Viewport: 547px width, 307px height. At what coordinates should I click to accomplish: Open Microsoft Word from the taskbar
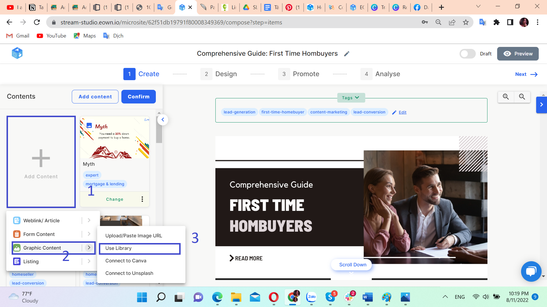[368, 297]
